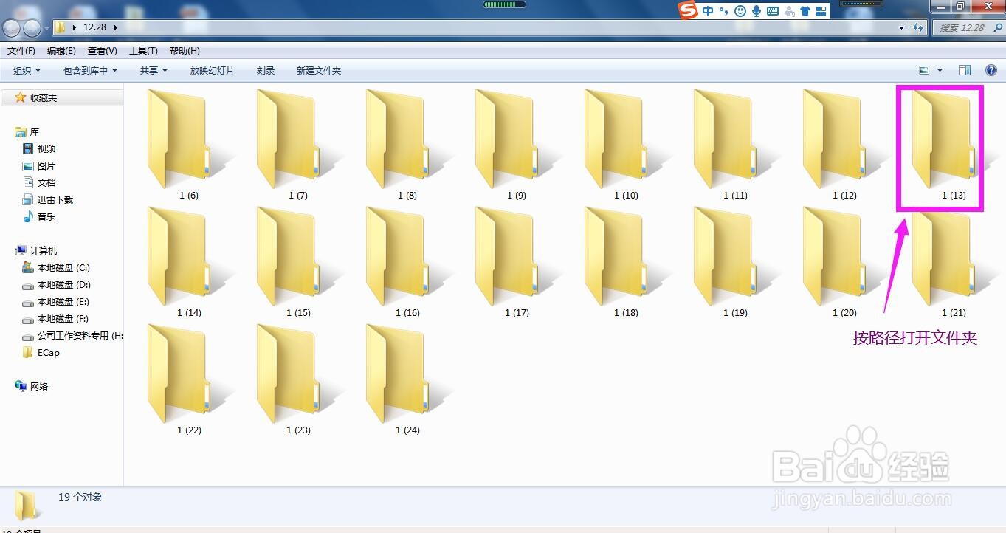Screen dimensions: 1006x533
Task: Open folder 1 (17)
Action: pyautogui.click(x=517, y=261)
